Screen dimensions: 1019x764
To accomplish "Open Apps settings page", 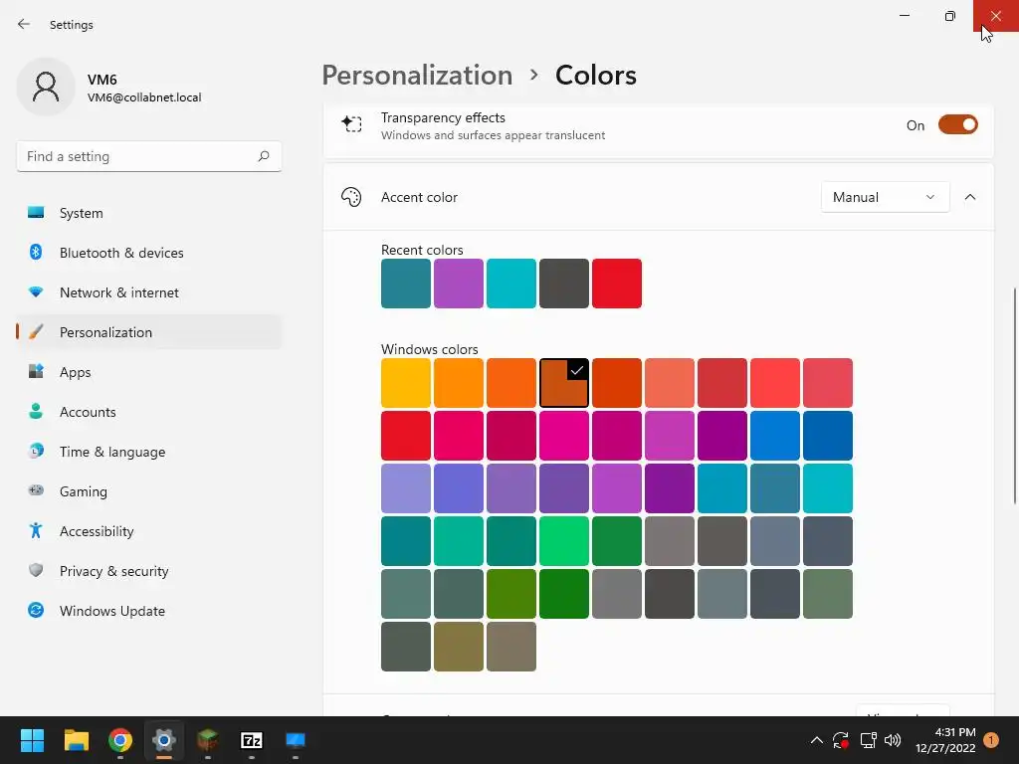I will (x=148, y=372).
